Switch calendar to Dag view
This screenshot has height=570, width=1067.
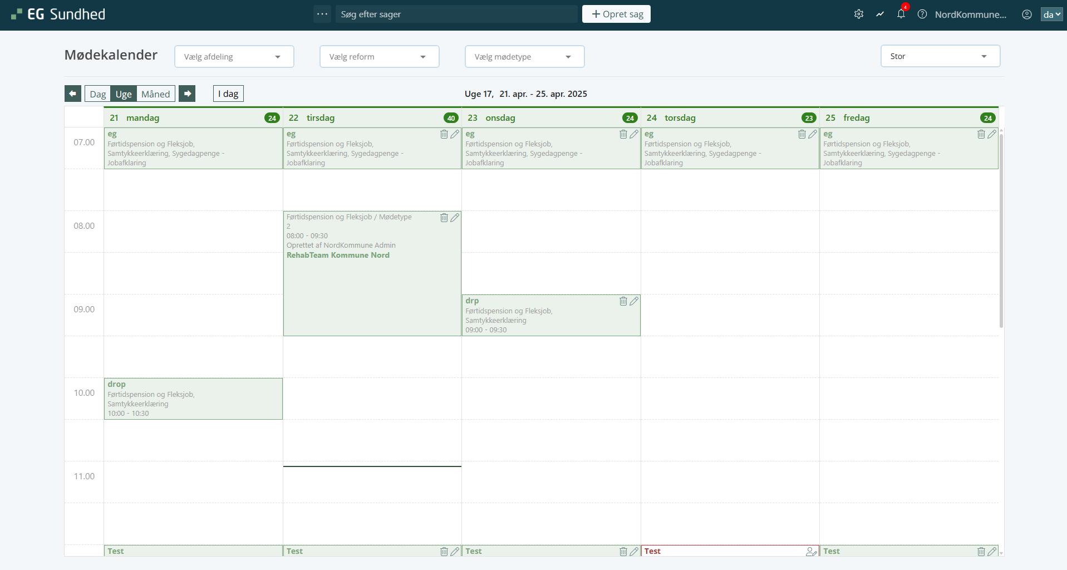click(97, 94)
